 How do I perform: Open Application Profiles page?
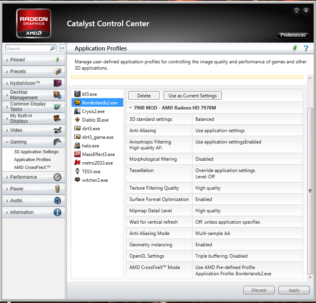coord(32,160)
